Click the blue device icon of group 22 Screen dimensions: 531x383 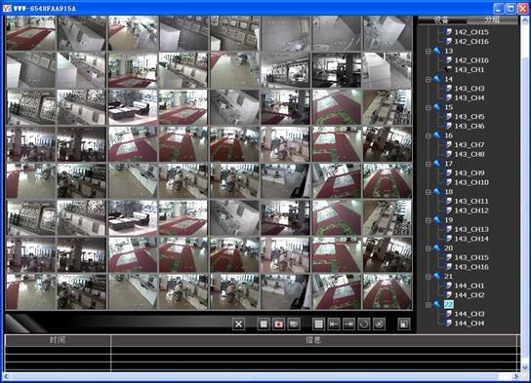click(437, 304)
